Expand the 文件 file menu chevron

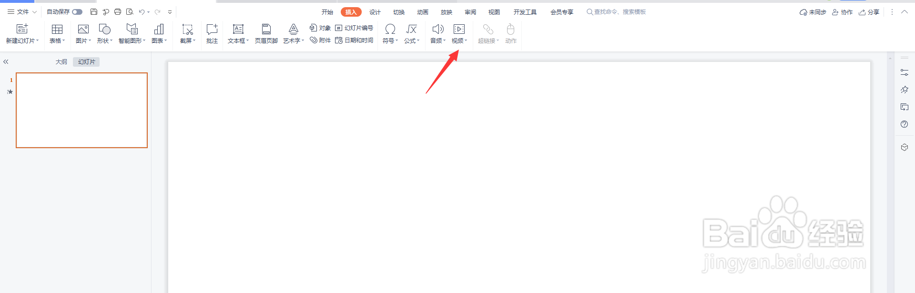point(34,12)
